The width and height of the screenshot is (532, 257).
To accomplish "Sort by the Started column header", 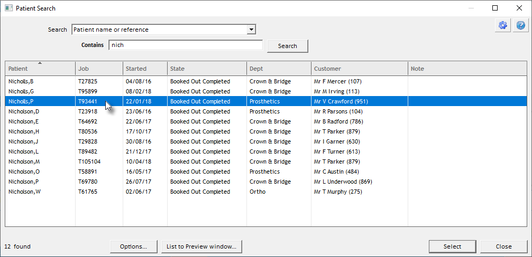I will [145, 69].
